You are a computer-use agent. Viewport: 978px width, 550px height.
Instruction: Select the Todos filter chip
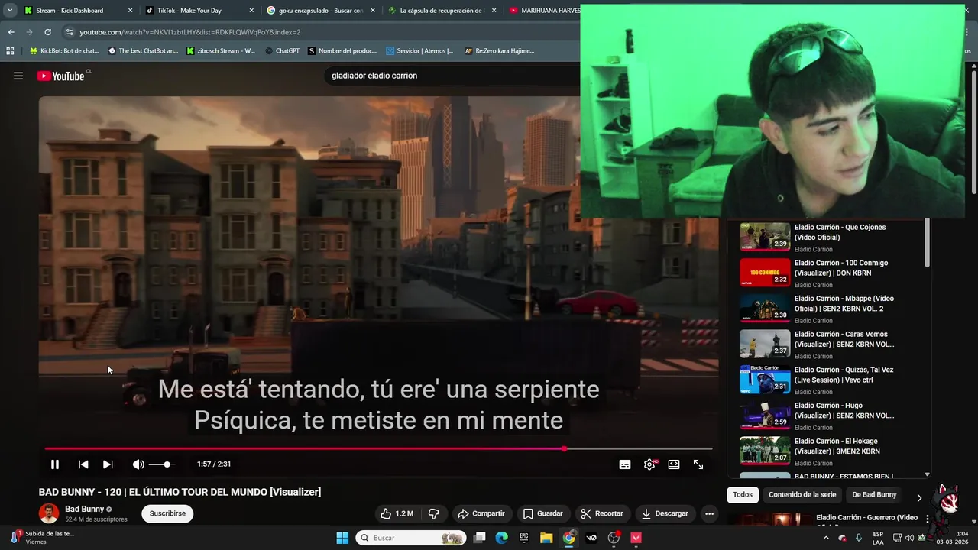point(743,495)
